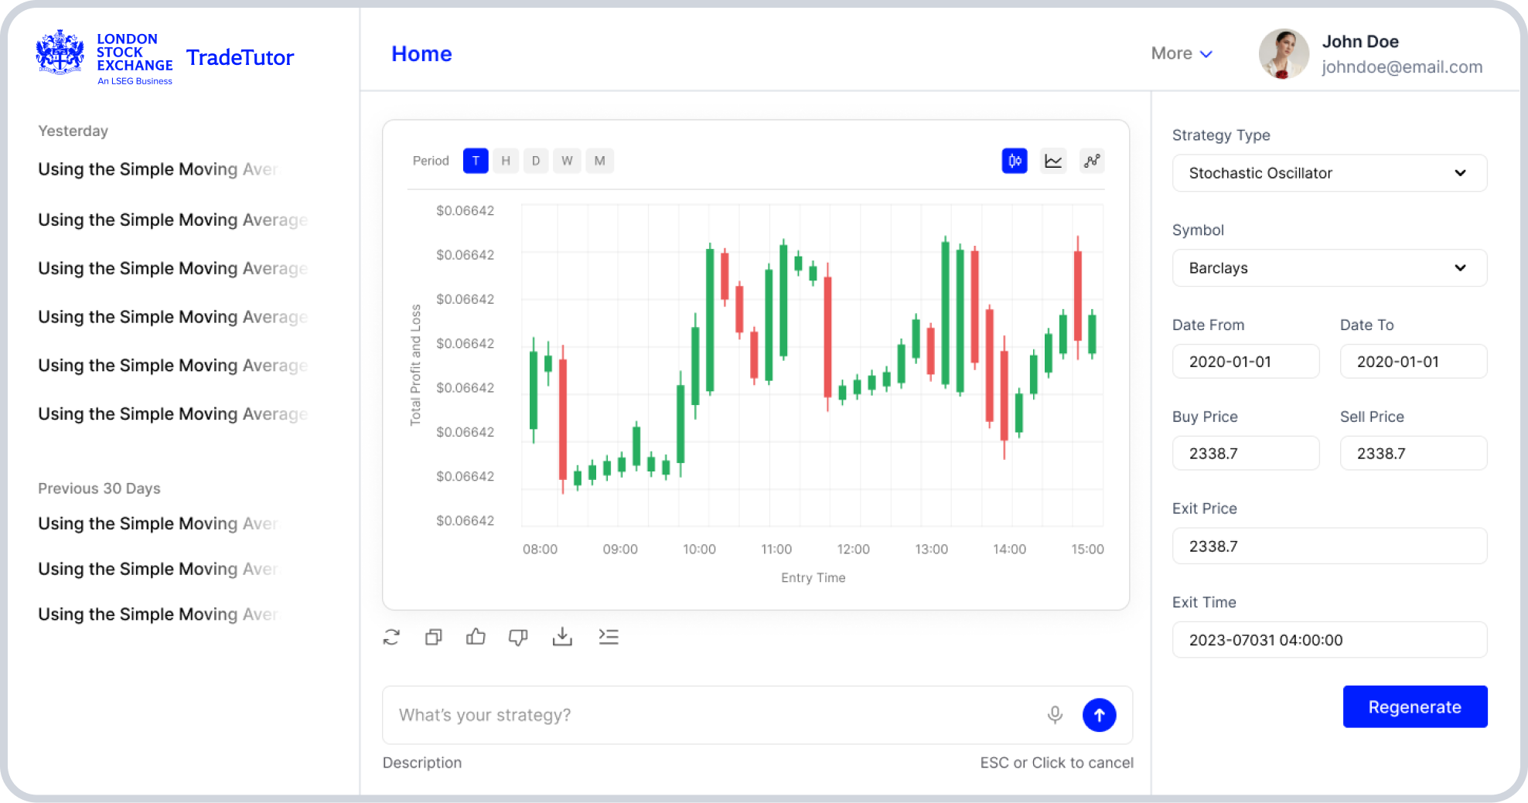
Task: Select the H period toggle
Action: pos(506,161)
